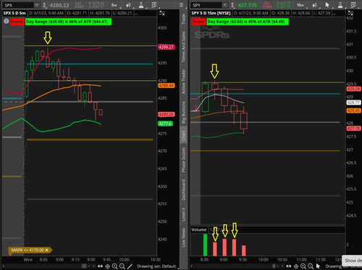Open the patterns icon on SPY chart toolbar

point(353,5)
